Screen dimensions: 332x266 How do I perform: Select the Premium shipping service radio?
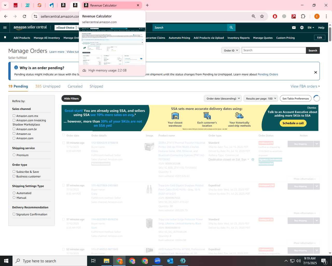click(x=14, y=155)
